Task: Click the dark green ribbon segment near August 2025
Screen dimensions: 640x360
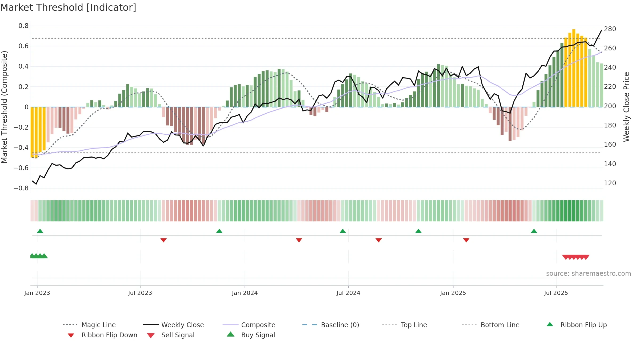Action: (x=570, y=211)
